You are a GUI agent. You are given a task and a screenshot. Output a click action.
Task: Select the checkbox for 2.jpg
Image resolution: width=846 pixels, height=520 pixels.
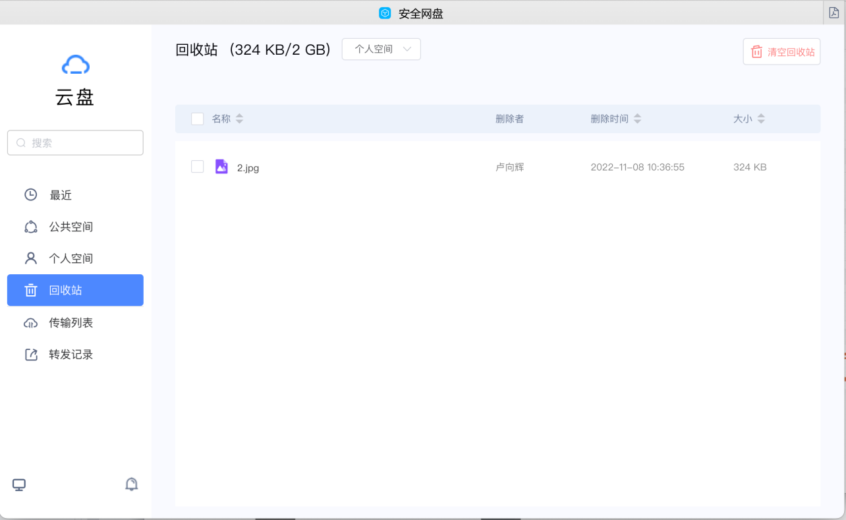pyautogui.click(x=197, y=167)
